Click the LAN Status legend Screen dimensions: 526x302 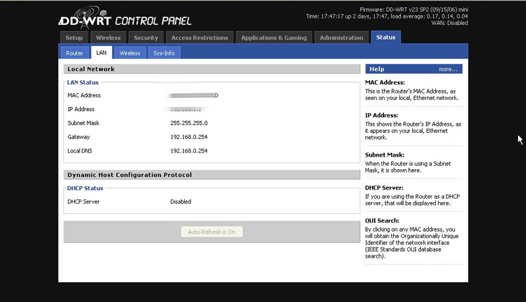click(x=83, y=82)
